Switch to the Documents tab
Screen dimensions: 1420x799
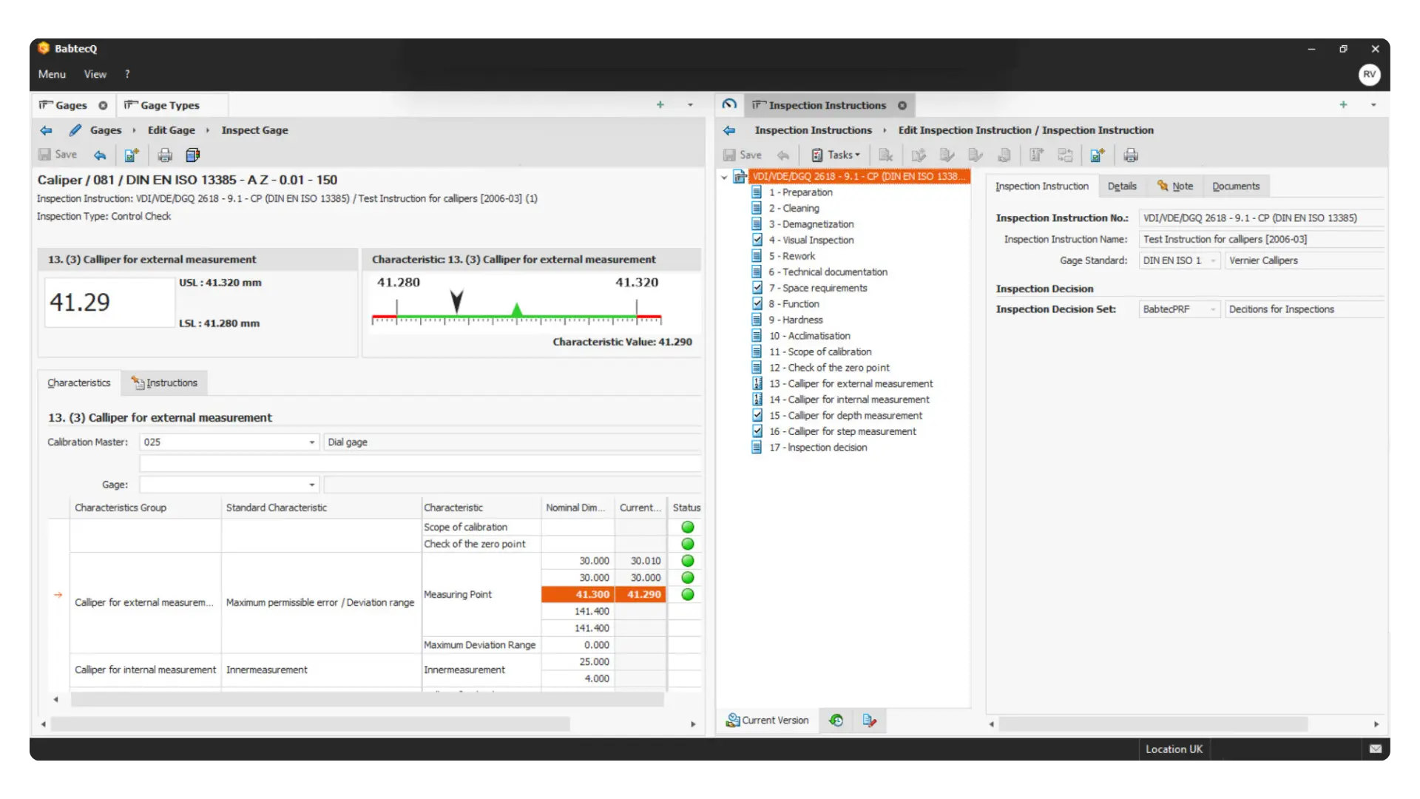click(1235, 186)
